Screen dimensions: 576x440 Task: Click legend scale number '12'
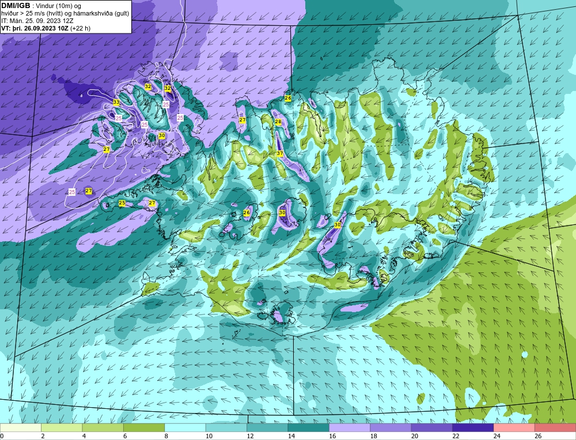(x=250, y=436)
